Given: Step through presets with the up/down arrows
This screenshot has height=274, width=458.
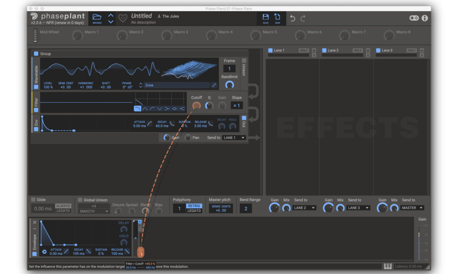Looking at the screenshot, I should click(x=111, y=18).
